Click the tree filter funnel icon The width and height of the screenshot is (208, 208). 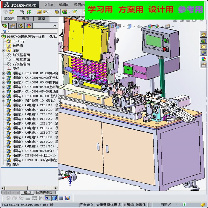pos(5,31)
